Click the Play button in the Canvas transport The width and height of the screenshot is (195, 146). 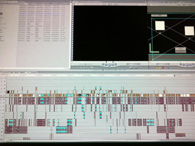point(187,65)
